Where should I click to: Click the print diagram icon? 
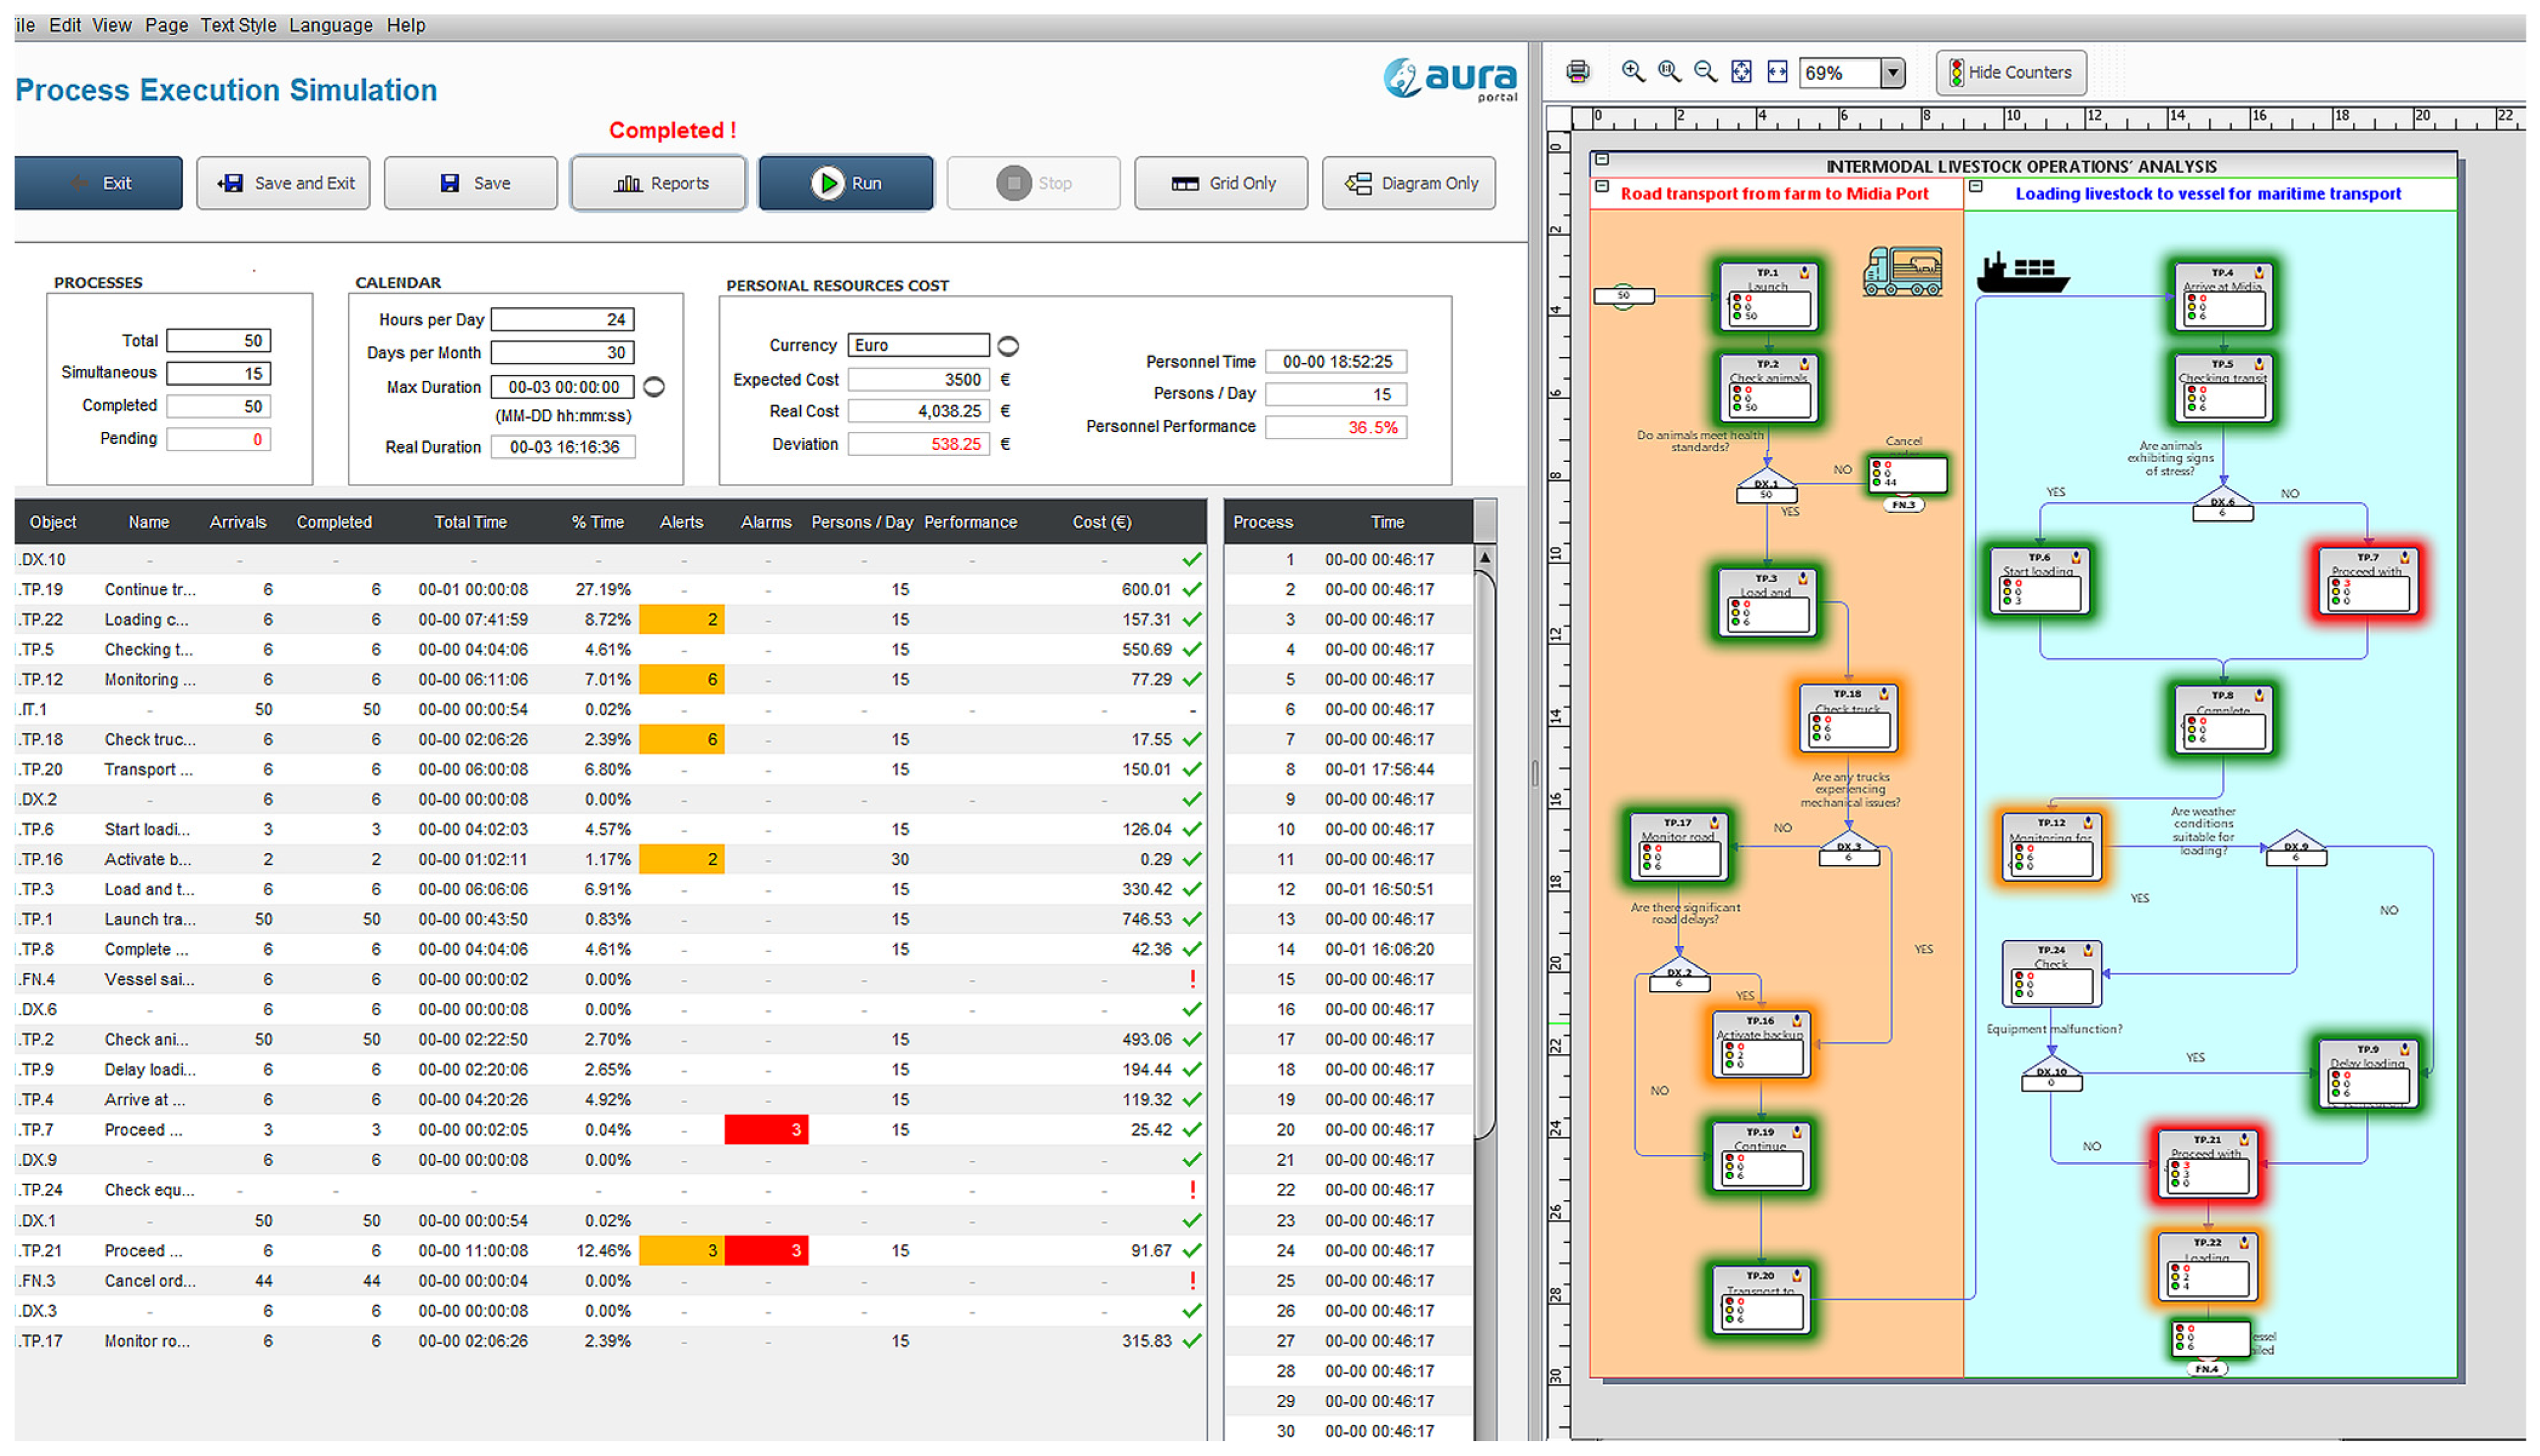[1577, 72]
